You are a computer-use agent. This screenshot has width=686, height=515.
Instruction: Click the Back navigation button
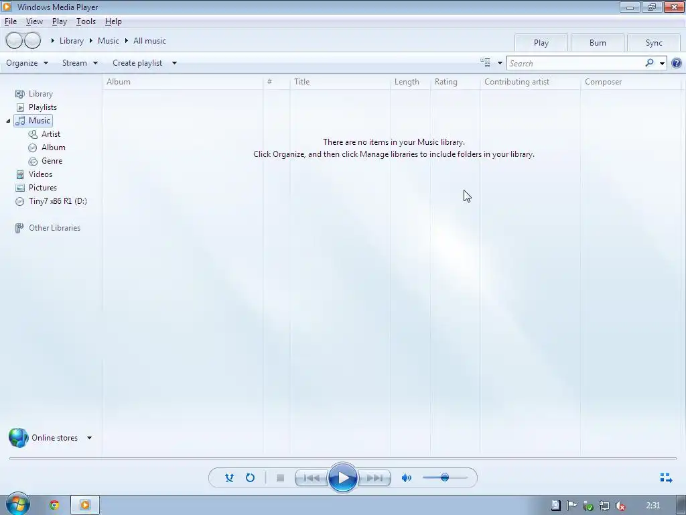click(x=14, y=41)
